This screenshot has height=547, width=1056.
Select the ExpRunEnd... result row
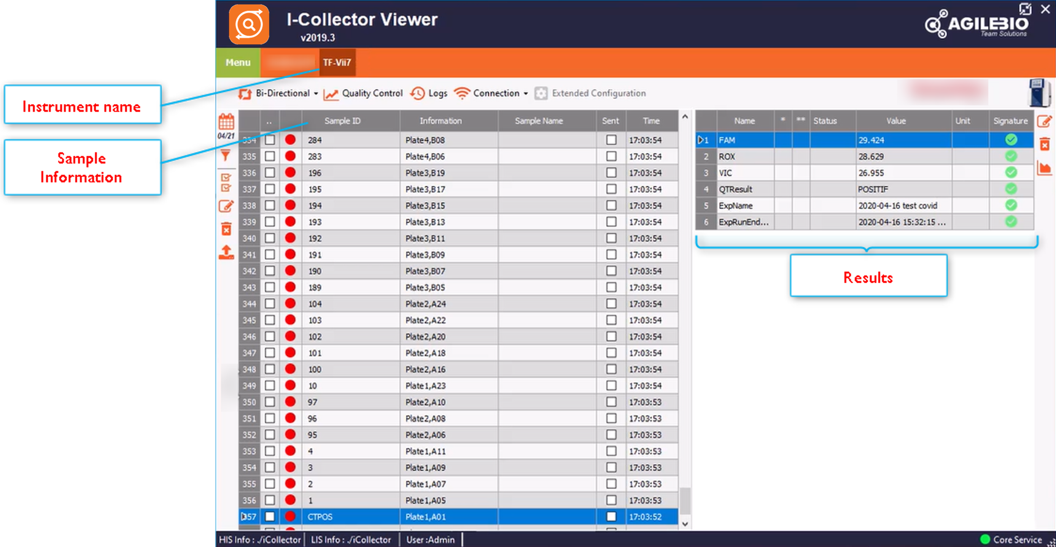(x=865, y=222)
